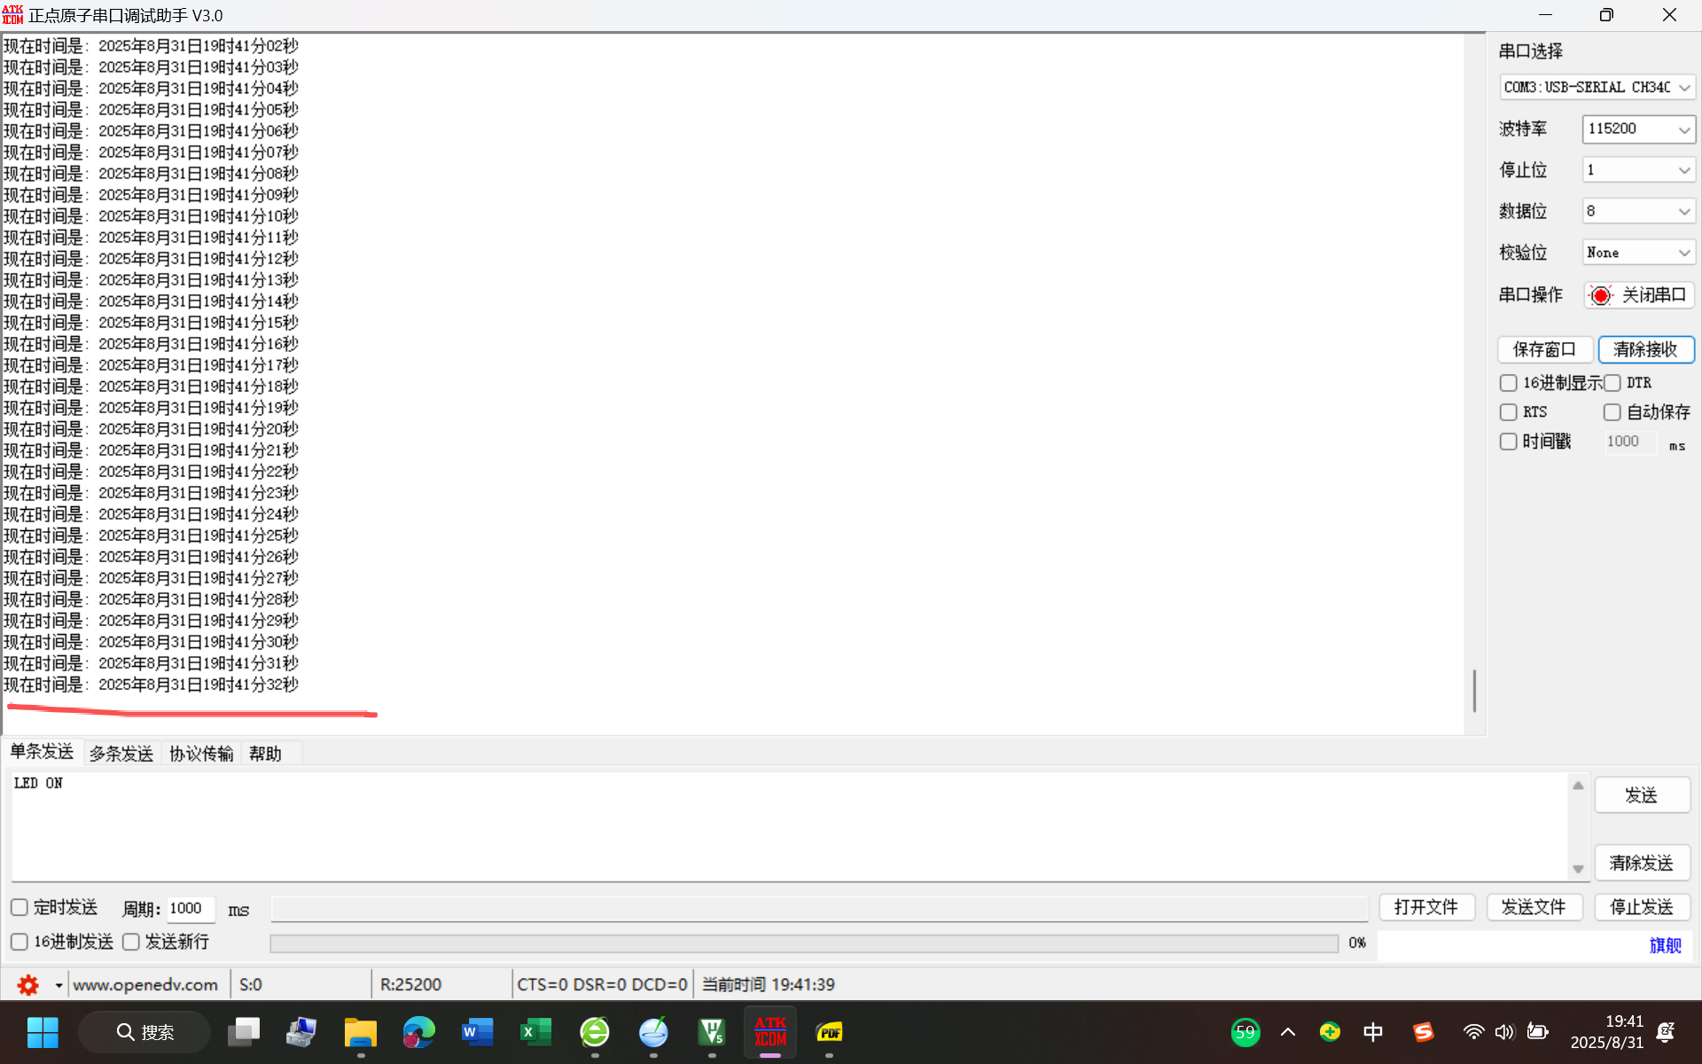Image resolution: width=1702 pixels, height=1064 pixels.
Task: Open Windows Start menu
Action: pyautogui.click(x=43, y=1032)
